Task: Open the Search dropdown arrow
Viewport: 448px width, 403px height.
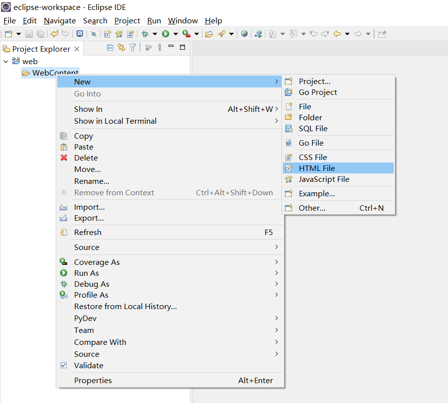Action: pos(231,34)
